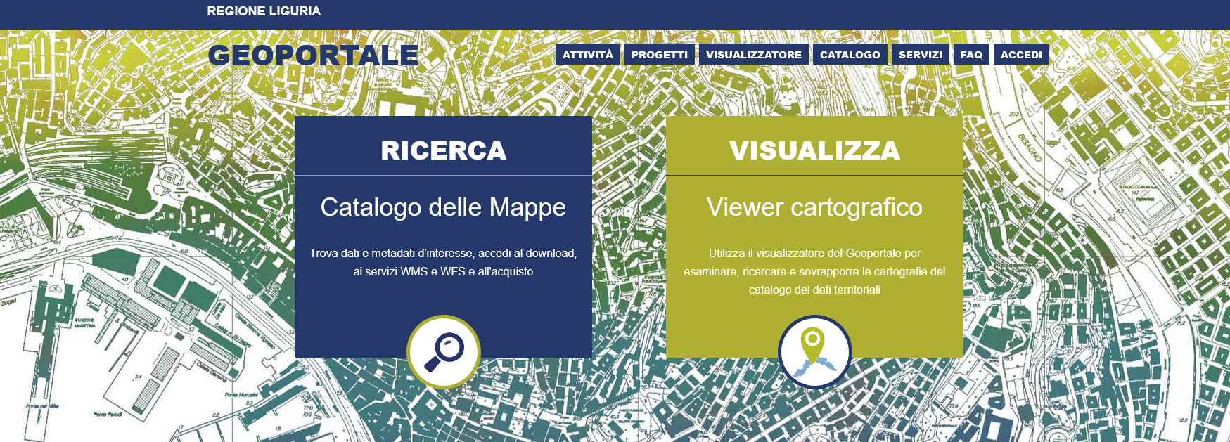Open the Catalogo delle Mappe link

point(443,207)
